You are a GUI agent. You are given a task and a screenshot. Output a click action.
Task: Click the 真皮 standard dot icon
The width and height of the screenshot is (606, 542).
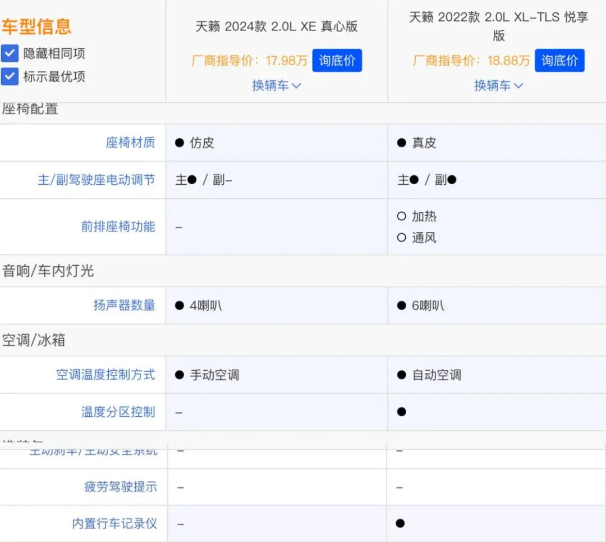(x=401, y=143)
